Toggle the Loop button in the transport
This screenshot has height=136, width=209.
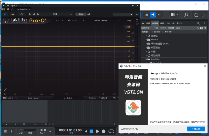click(111, 132)
